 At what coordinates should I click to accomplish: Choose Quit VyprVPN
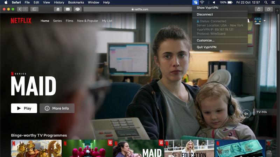coord(220,47)
